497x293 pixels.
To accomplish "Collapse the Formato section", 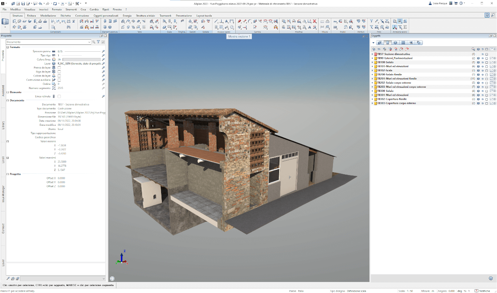I will (x=7, y=47).
